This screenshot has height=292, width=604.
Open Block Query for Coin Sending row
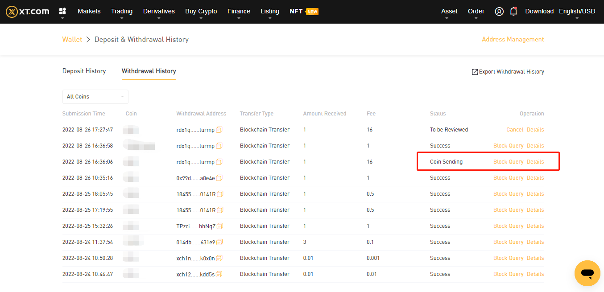click(x=508, y=162)
